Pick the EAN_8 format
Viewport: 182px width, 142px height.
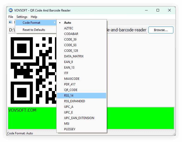point(82,62)
